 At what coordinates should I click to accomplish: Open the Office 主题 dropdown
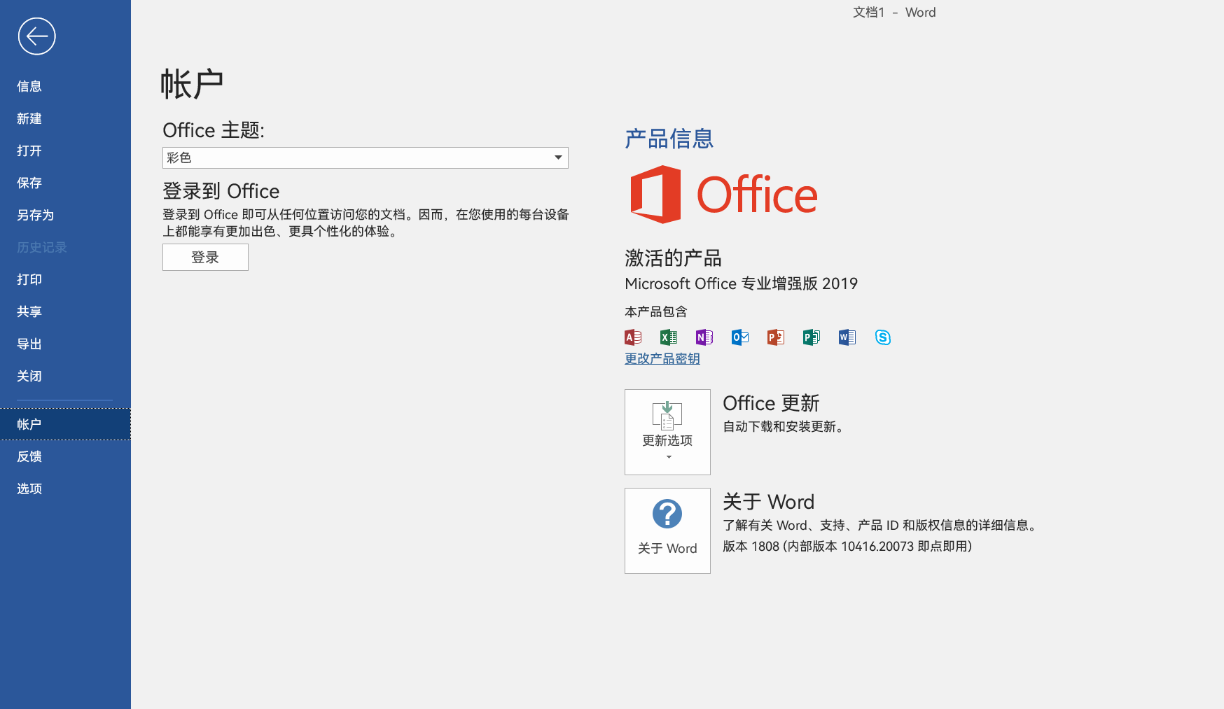tap(365, 157)
